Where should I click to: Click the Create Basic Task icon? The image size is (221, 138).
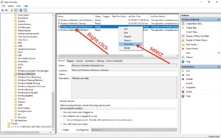point(183,23)
